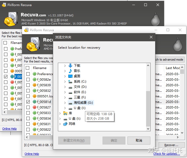Click the Recover... button
The image size is (187, 158).
point(171,145)
